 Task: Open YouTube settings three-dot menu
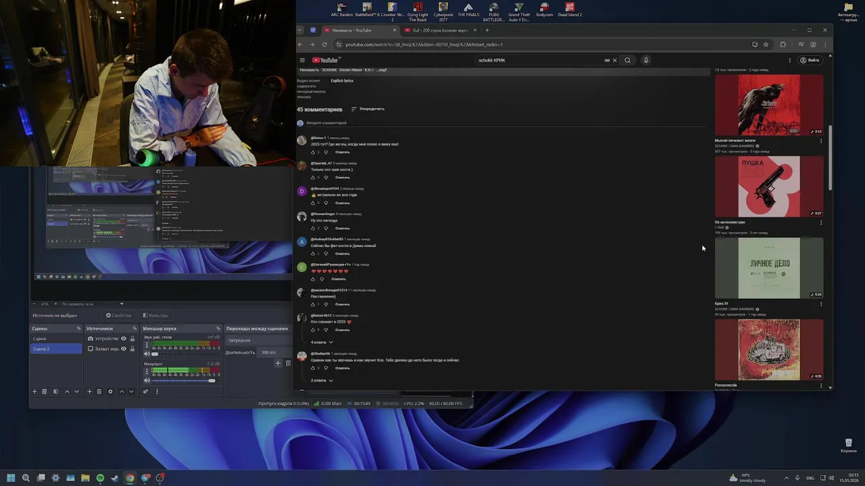click(x=789, y=60)
